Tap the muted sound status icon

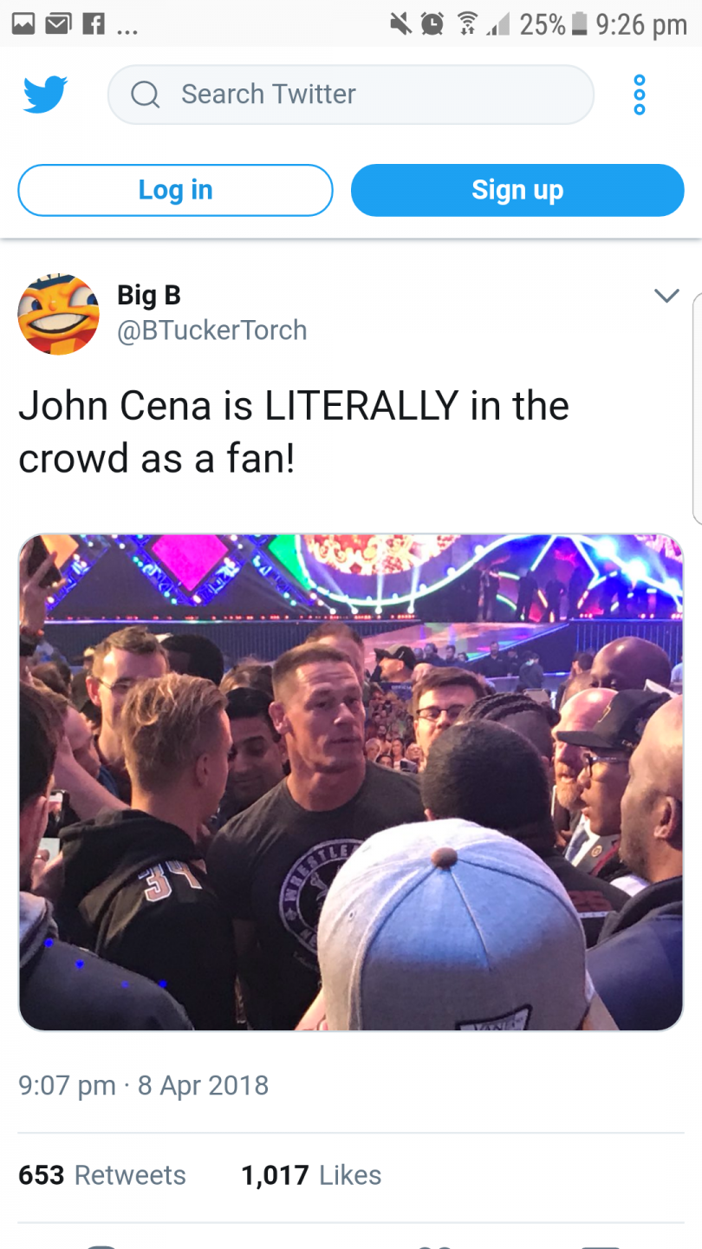pos(400,24)
